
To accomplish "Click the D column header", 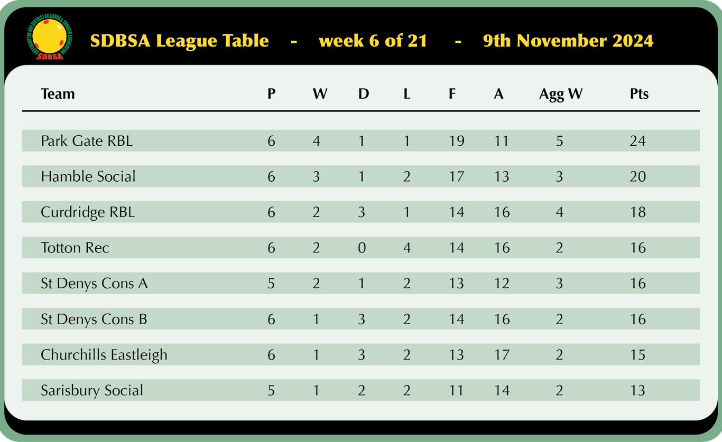I will 364,93.
